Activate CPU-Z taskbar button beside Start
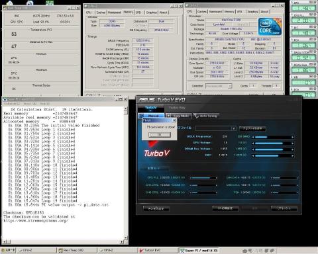 36,251
